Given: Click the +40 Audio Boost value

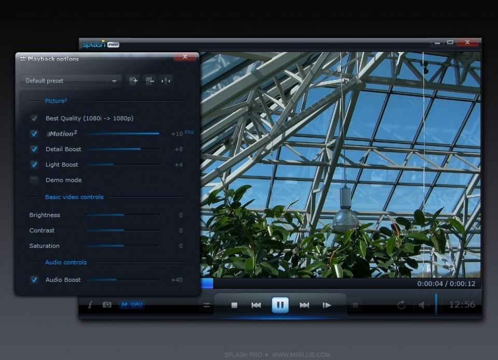Looking at the screenshot, I should click(x=176, y=280).
